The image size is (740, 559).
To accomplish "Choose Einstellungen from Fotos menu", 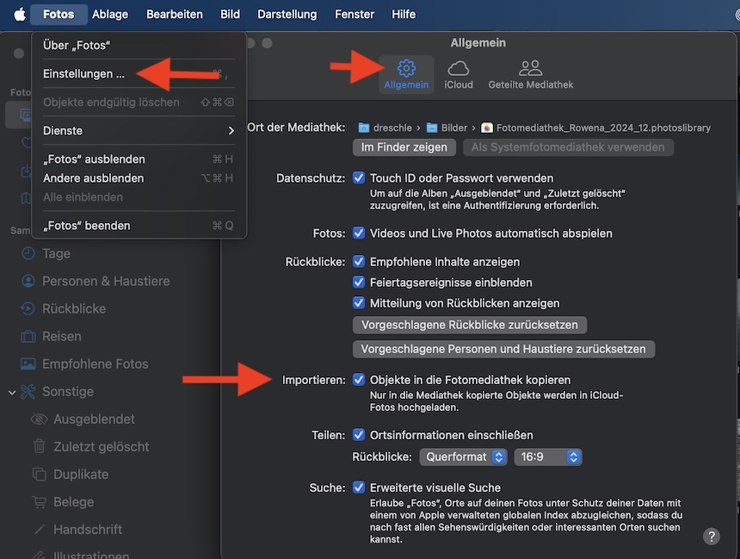I will click(83, 74).
